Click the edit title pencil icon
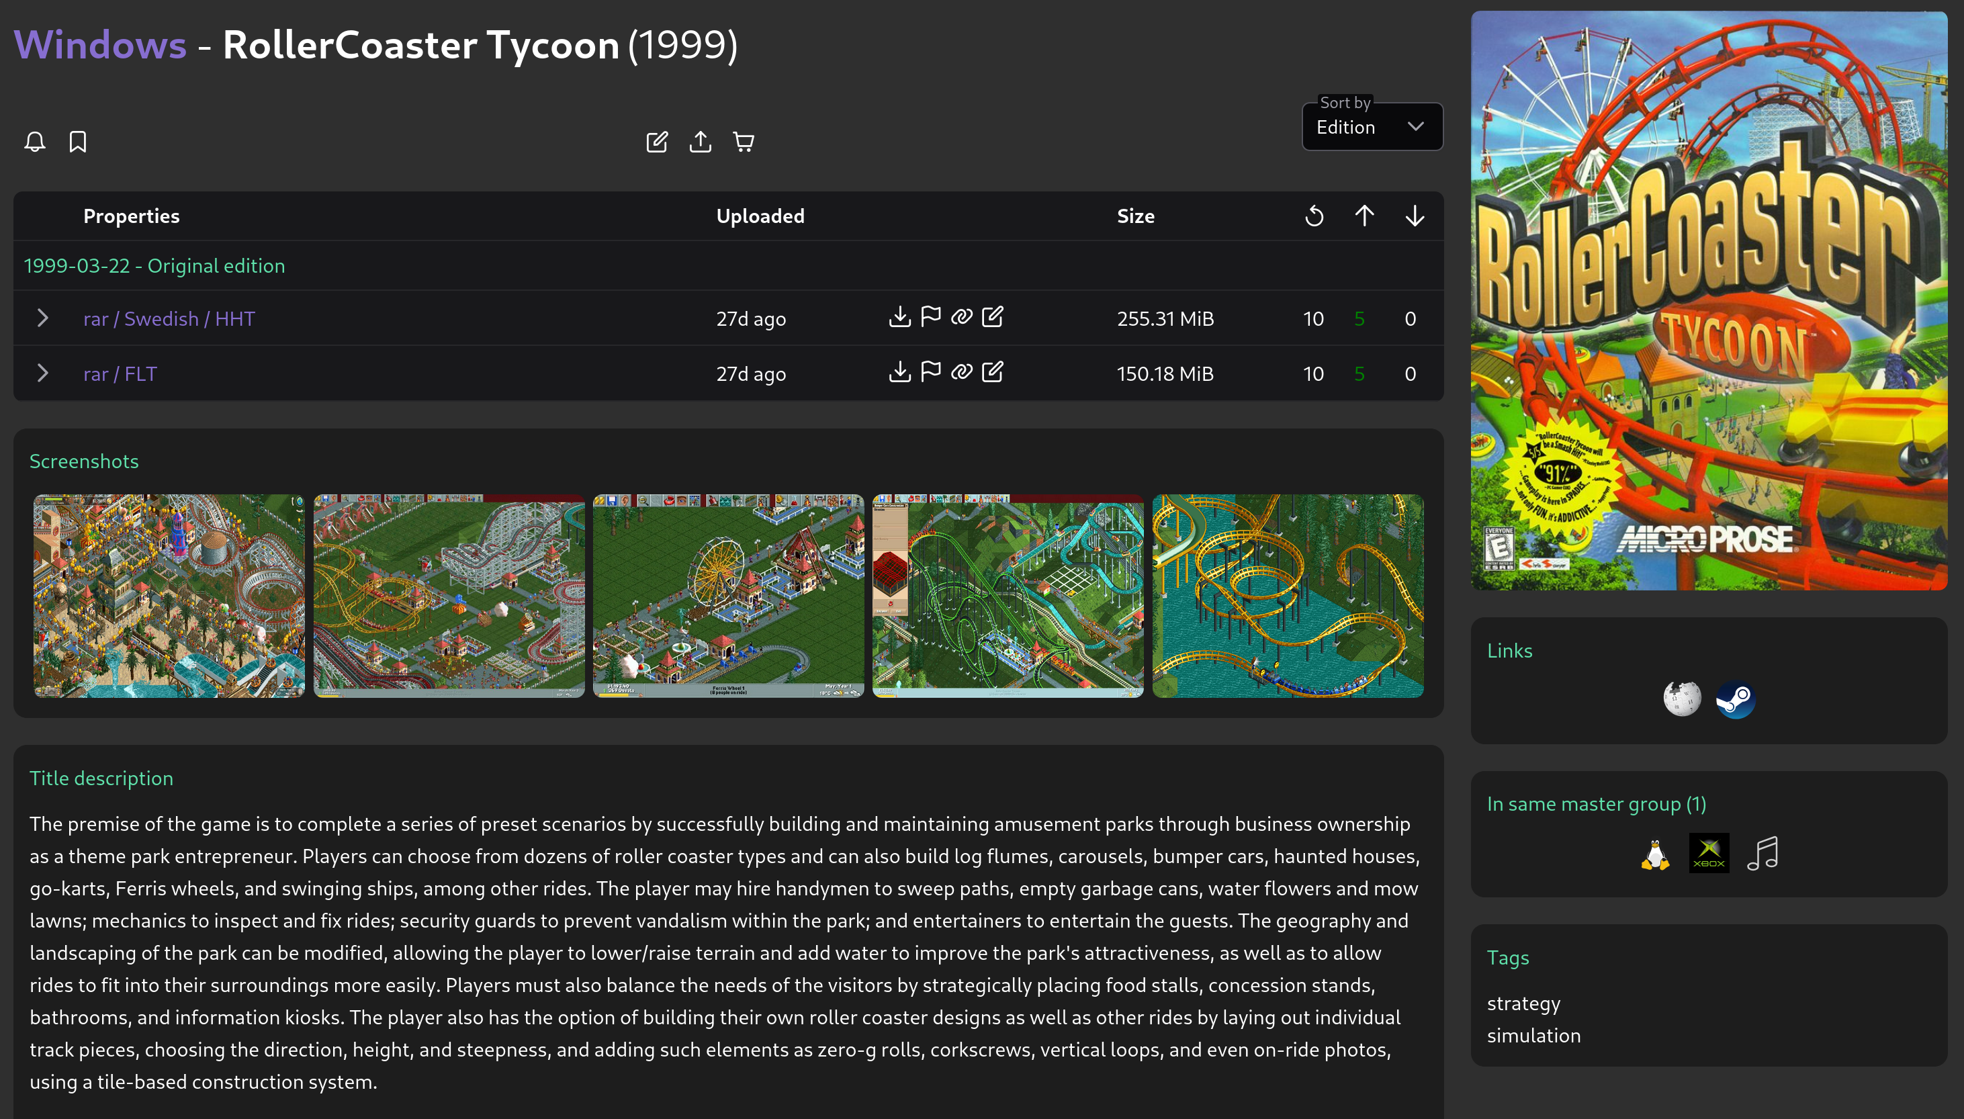 [657, 142]
